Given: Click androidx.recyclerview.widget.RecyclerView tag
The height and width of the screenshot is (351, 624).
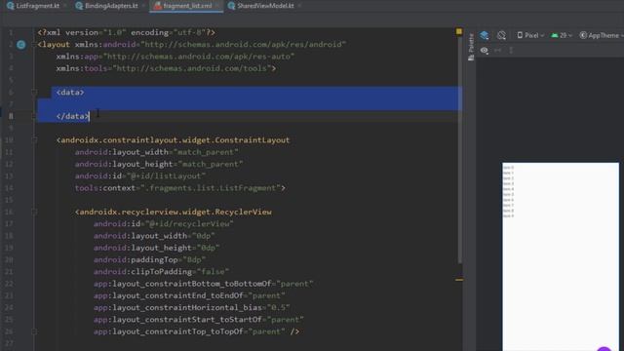Looking at the screenshot, I should [x=174, y=212].
